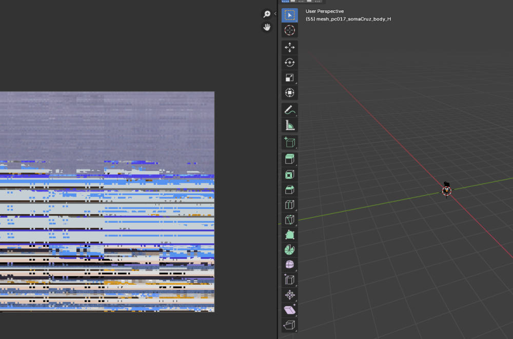Activate the Transform tool
This screenshot has height=339, width=513.
click(x=289, y=93)
